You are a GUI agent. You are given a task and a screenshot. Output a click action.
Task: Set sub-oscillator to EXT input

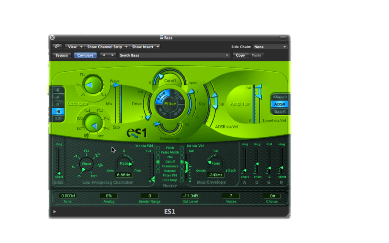80,128
